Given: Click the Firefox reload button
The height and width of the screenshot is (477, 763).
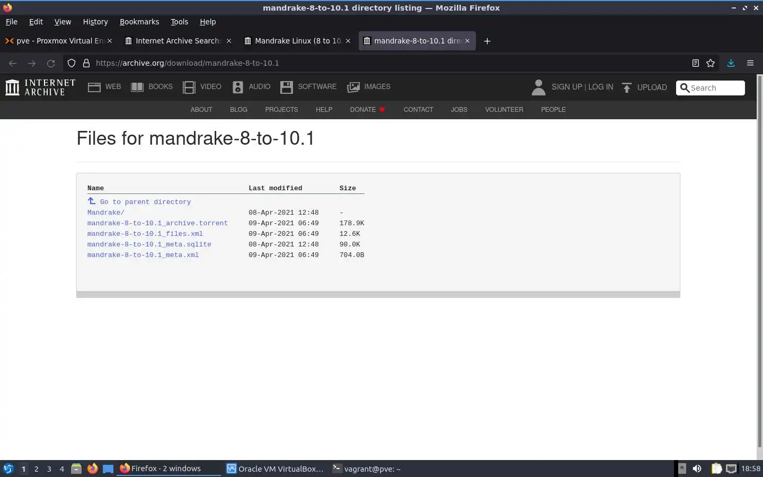Looking at the screenshot, I should pyautogui.click(x=51, y=63).
